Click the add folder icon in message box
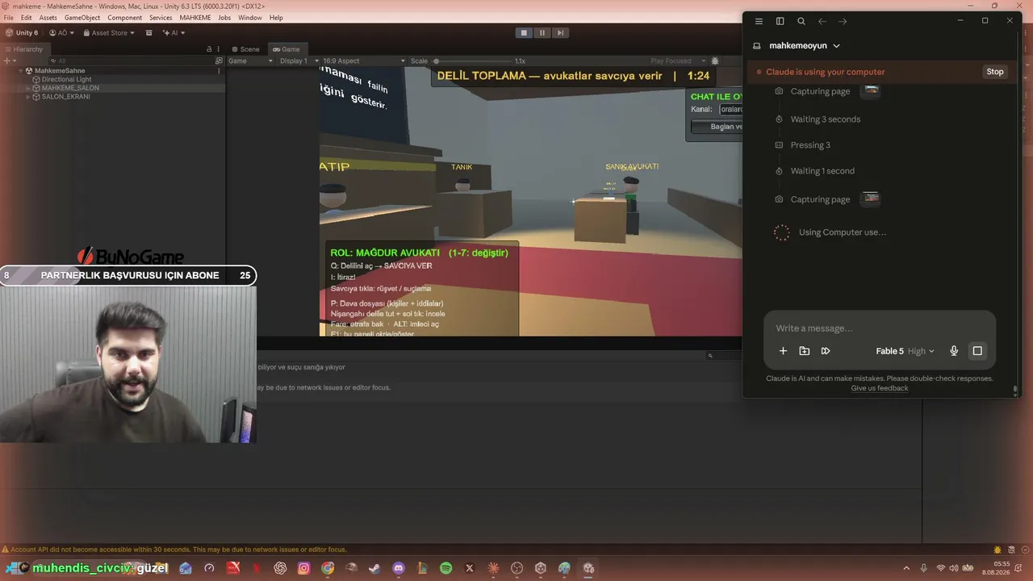The width and height of the screenshot is (1033, 581). click(x=805, y=351)
